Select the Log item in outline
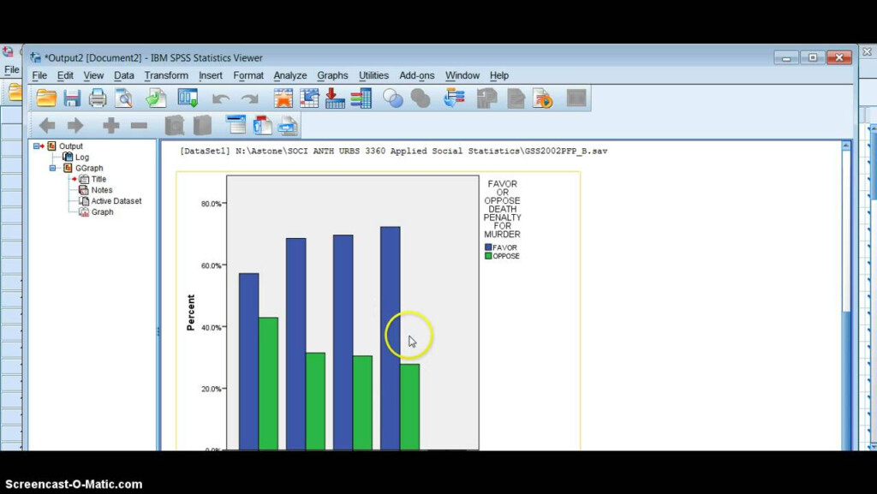The height and width of the screenshot is (494, 877). click(81, 158)
